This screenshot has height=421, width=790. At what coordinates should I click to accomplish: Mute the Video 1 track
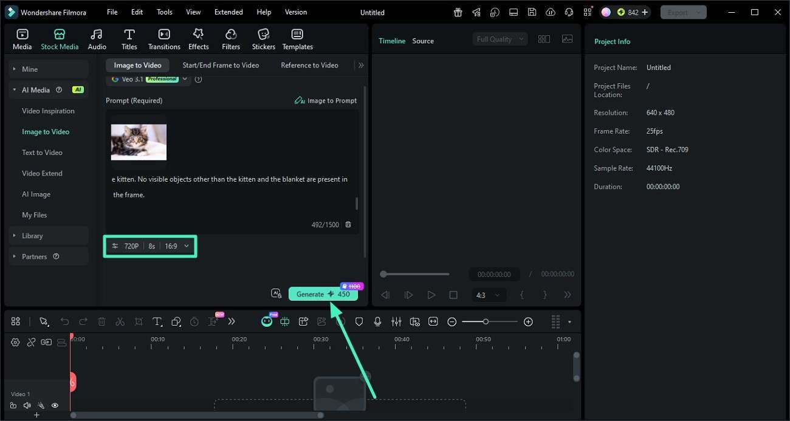(27, 405)
